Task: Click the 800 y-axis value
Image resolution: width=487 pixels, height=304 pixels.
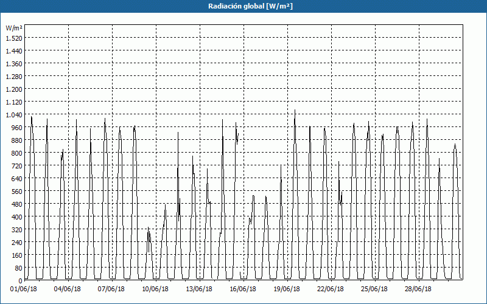Action: tap(17, 153)
